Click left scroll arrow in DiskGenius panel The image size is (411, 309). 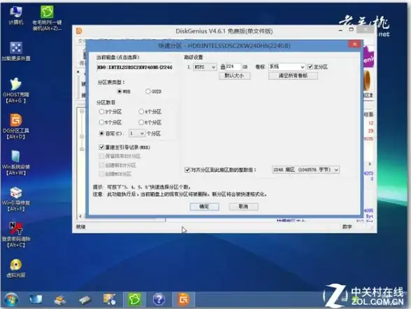click(x=80, y=216)
